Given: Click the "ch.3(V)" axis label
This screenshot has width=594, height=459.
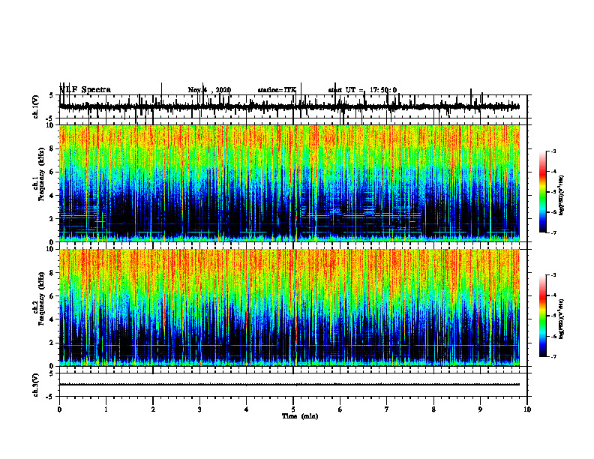Looking at the screenshot, I should (36, 385).
